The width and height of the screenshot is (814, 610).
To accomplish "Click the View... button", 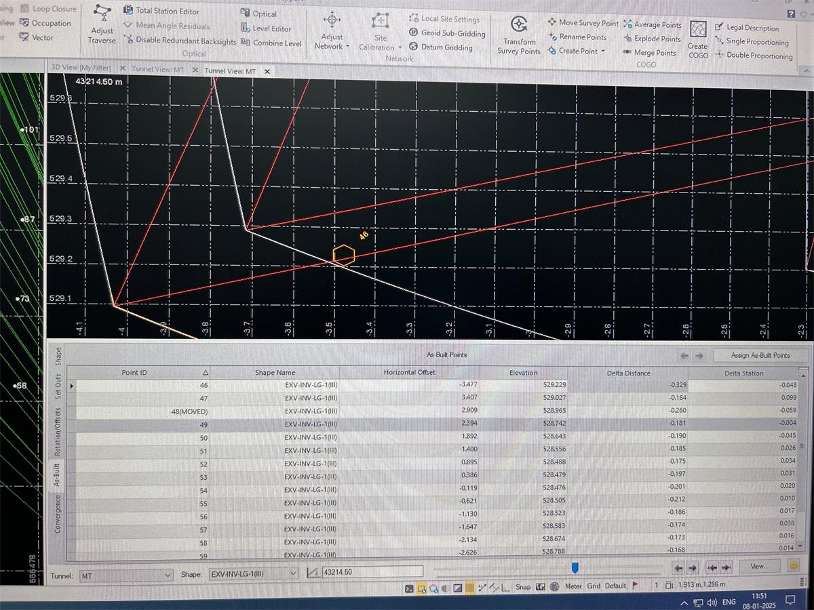I will coord(759,566).
